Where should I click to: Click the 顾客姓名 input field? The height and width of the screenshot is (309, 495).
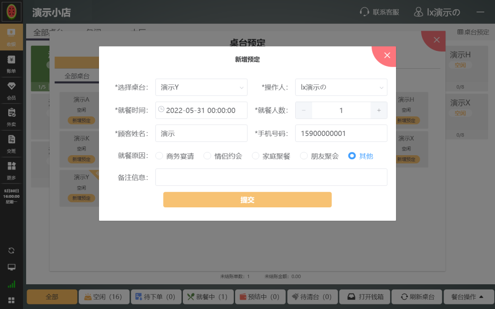pyautogui.click(x=201, y=133)
